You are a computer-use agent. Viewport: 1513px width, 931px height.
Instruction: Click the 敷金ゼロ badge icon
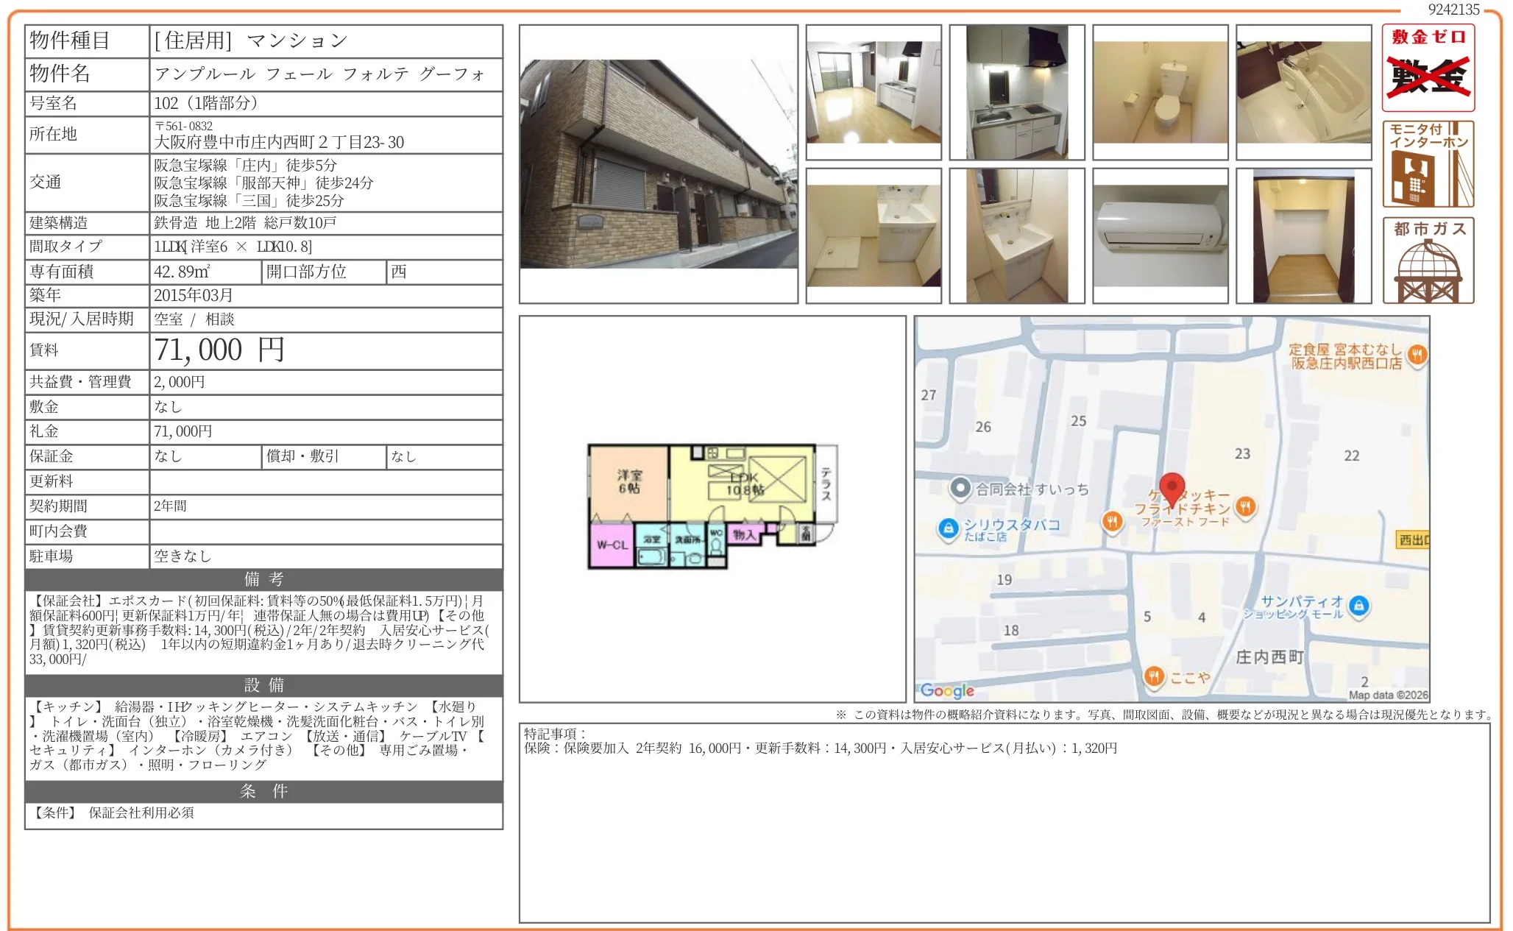tap(1428, 68)
